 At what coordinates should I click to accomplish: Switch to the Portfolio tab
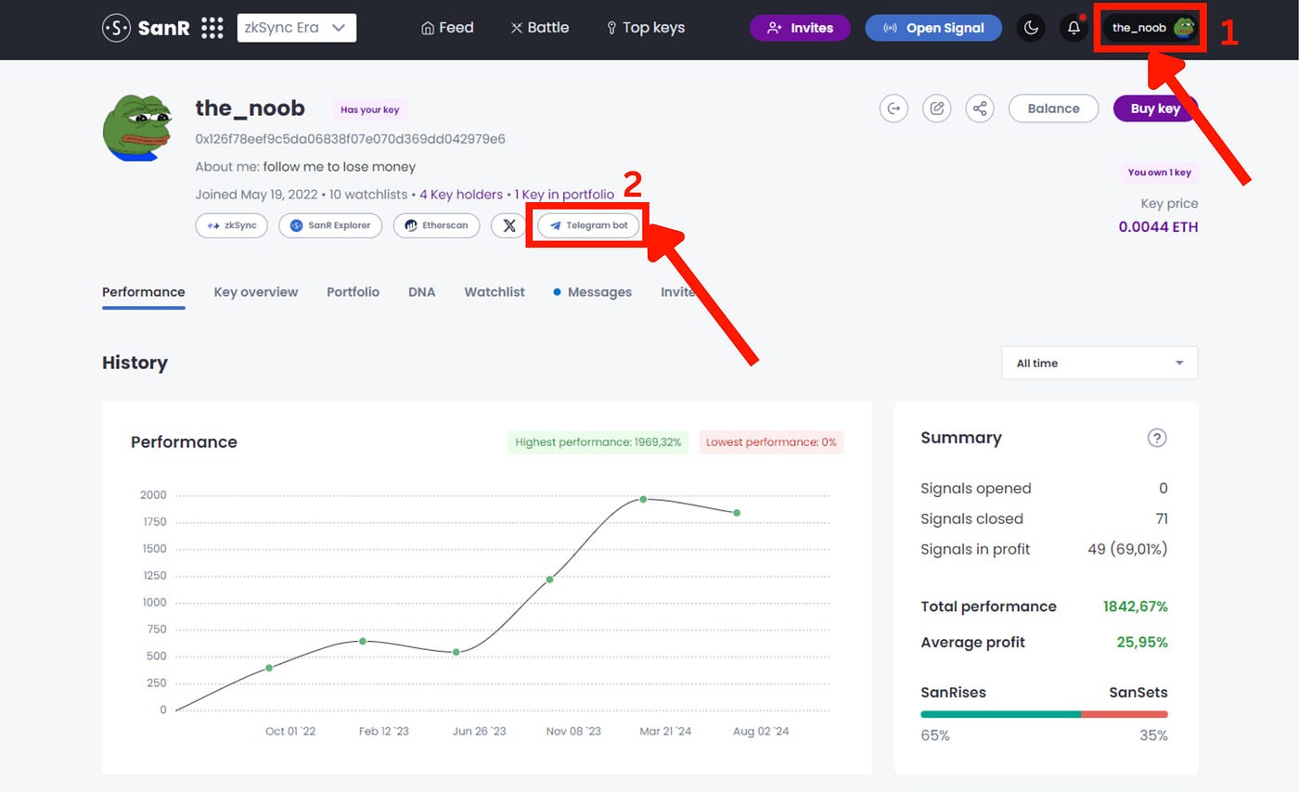click(x=353, y=291)
